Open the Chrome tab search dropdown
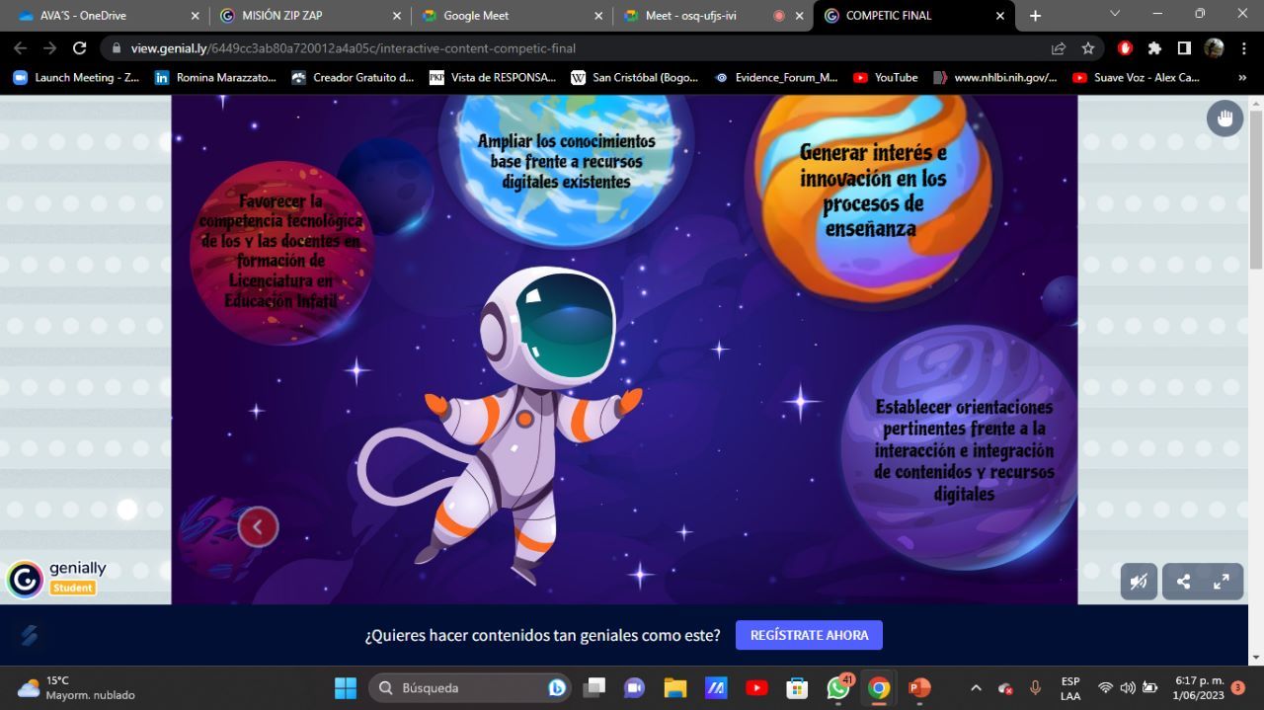1264x710 pixels. [1115, 15]
